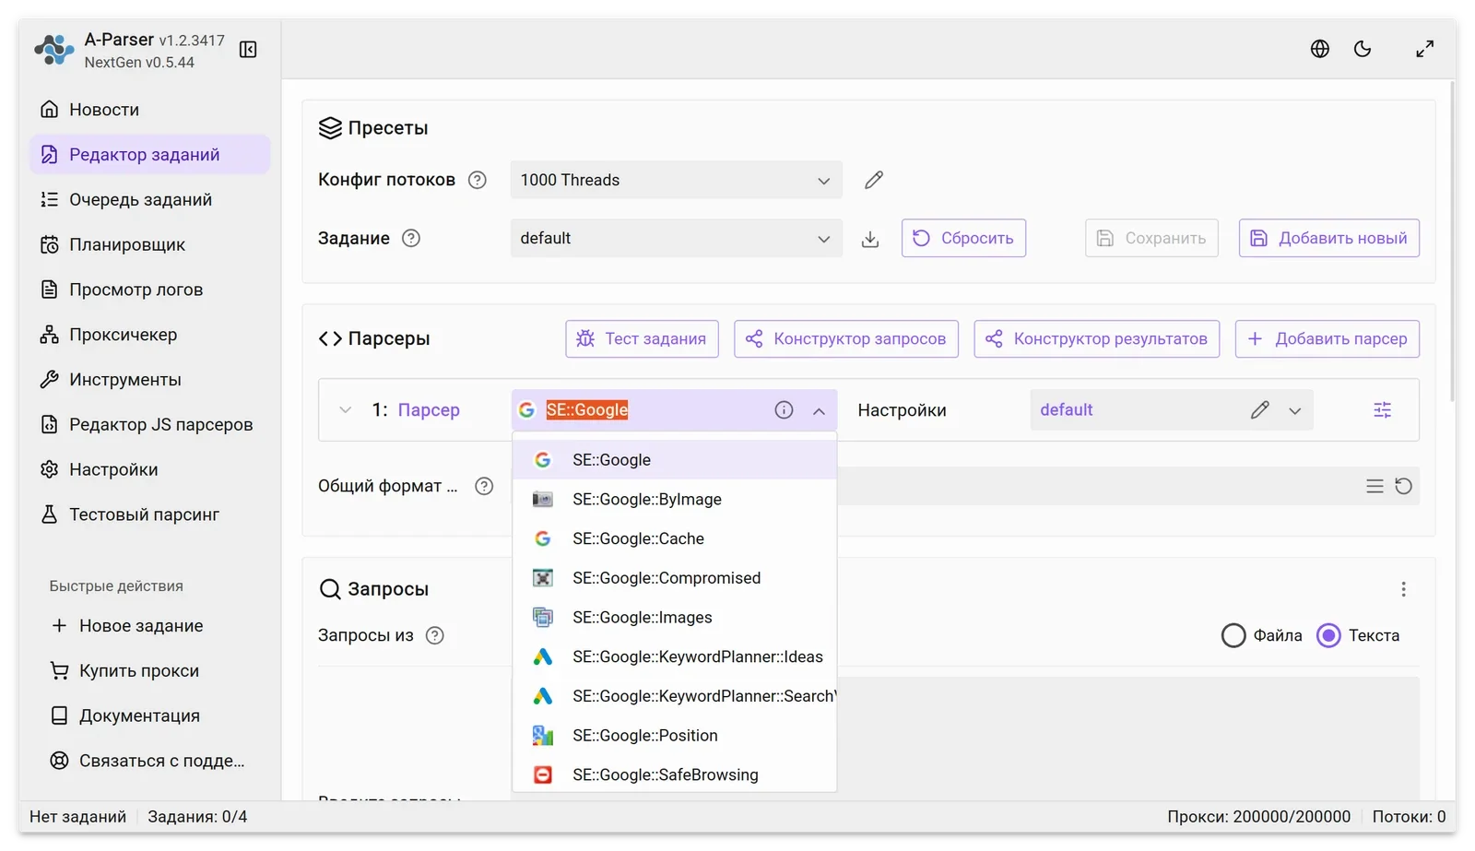Click the Парсер link label
Viewport: 1475px width, 851px height.
click(429, 410)
